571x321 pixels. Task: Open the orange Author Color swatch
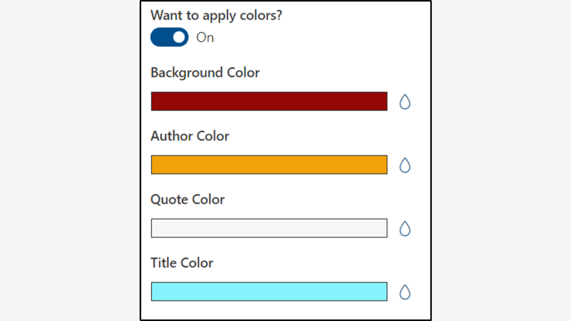[269, 165]
